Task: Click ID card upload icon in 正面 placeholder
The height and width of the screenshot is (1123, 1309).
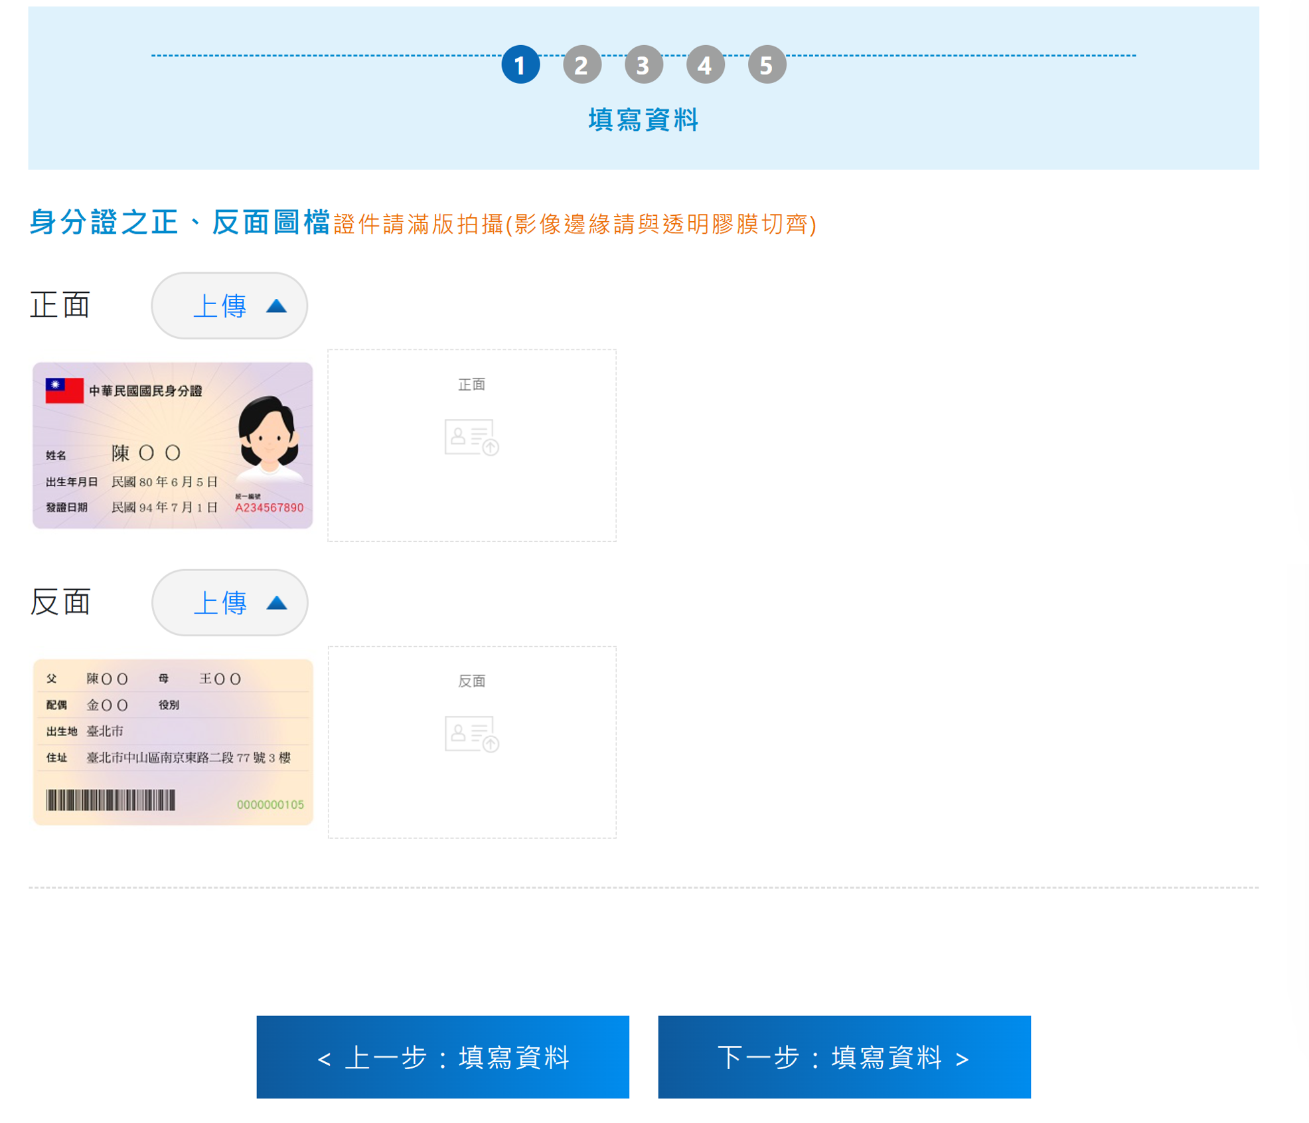Action: tap(471, 437)
